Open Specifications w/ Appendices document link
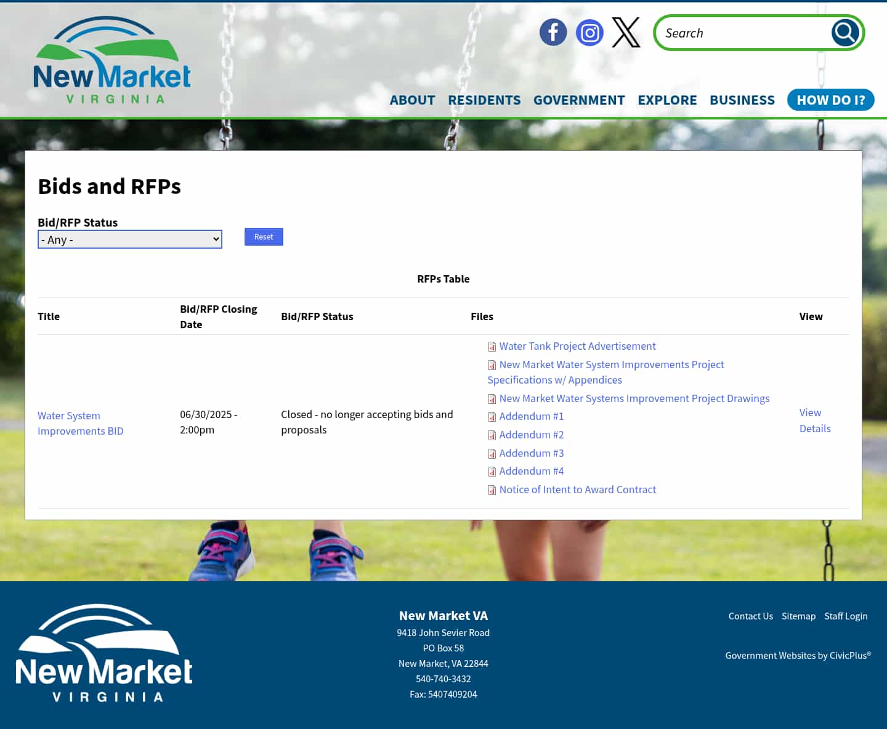Viewport: 887px width, 729px height. point(606,372)
